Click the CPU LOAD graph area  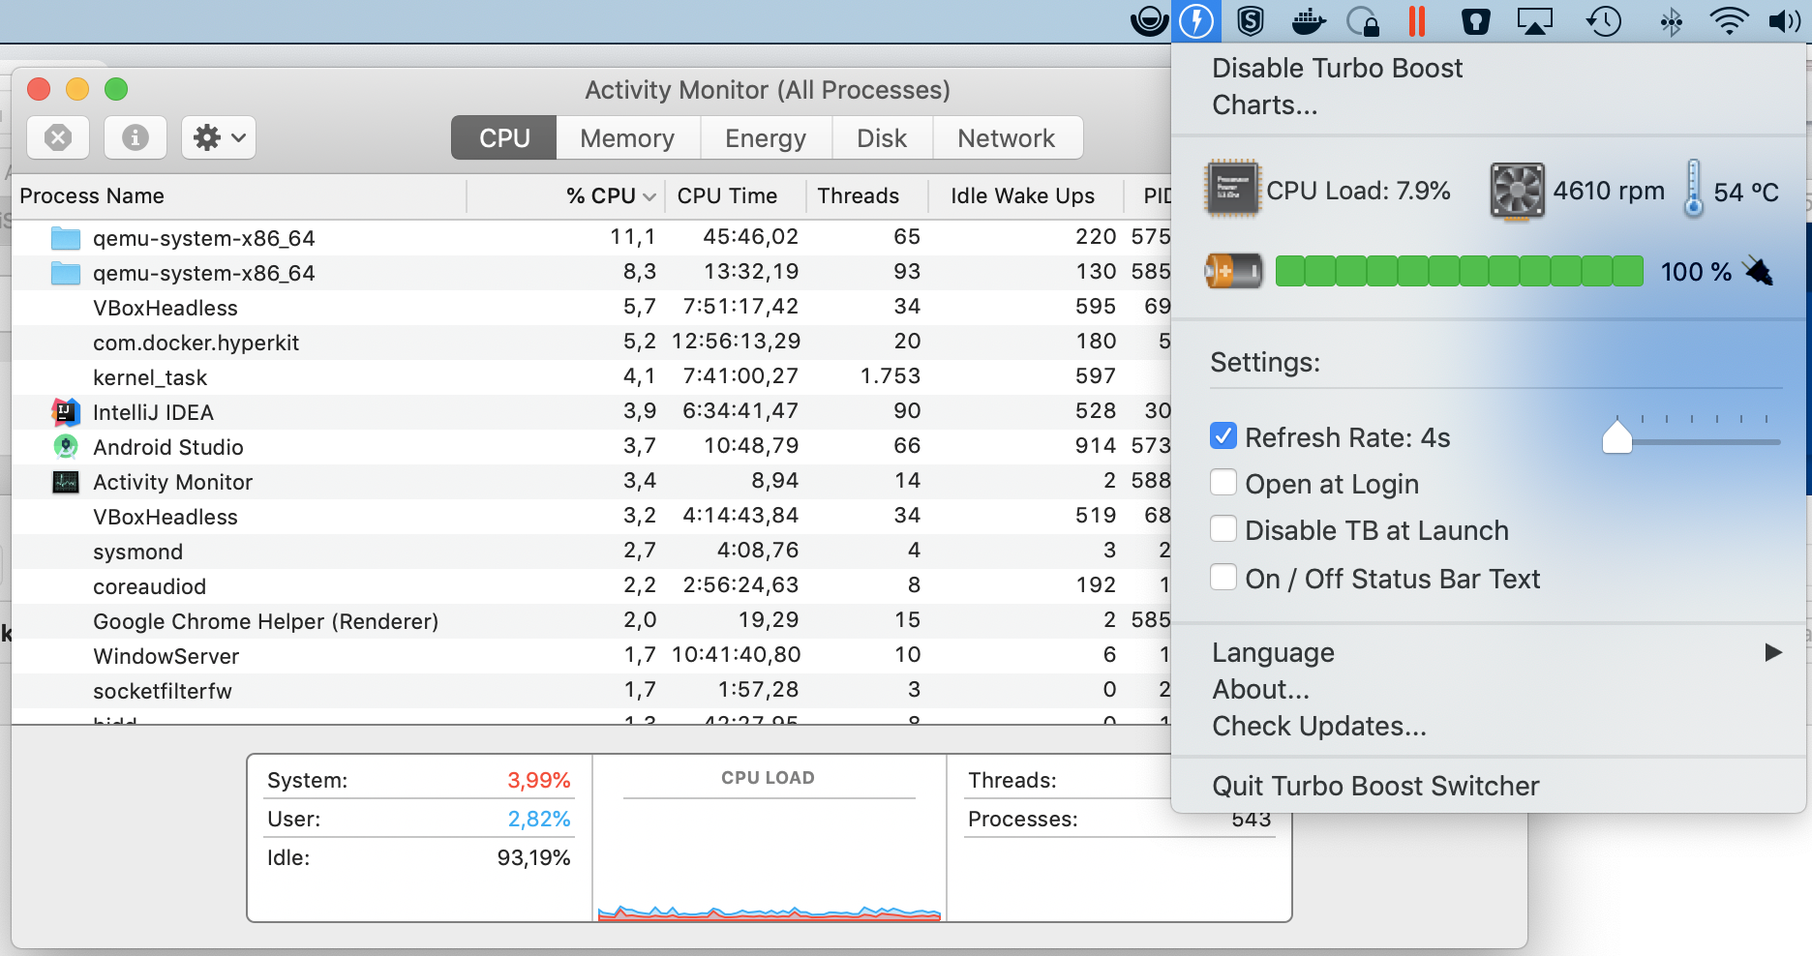point(769,861)
